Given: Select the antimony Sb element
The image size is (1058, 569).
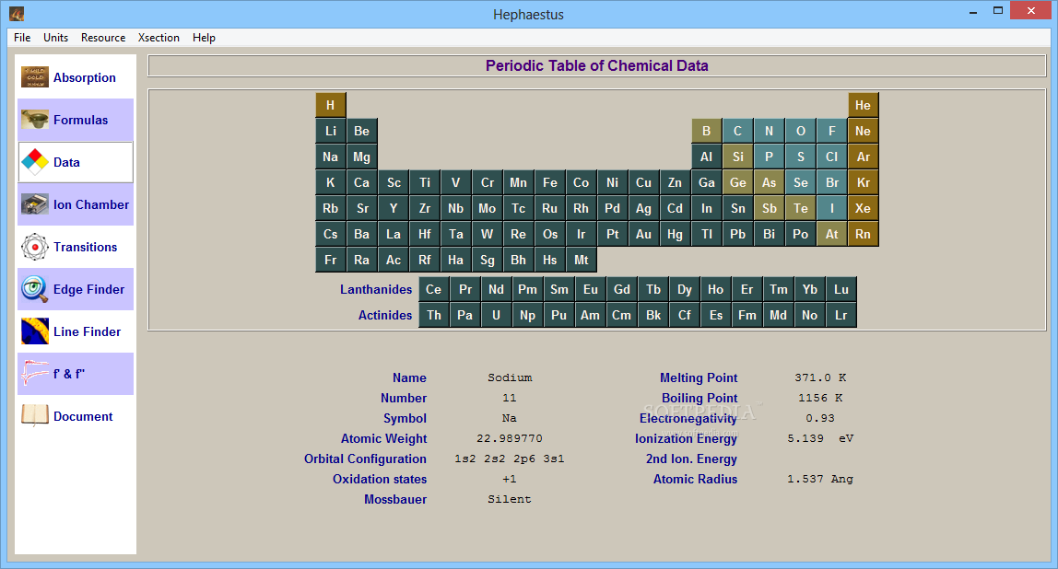Looking at the screenshot, I should click(x=770, y=208).
